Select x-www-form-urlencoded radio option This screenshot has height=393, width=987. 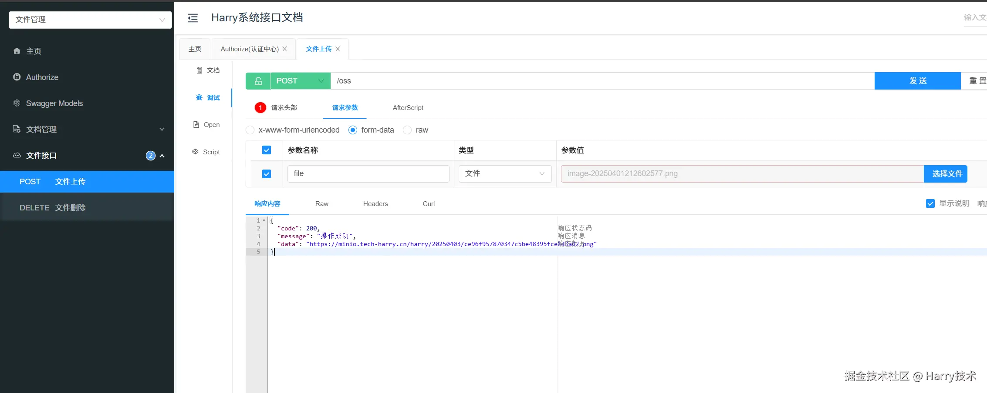pos(250,130)
